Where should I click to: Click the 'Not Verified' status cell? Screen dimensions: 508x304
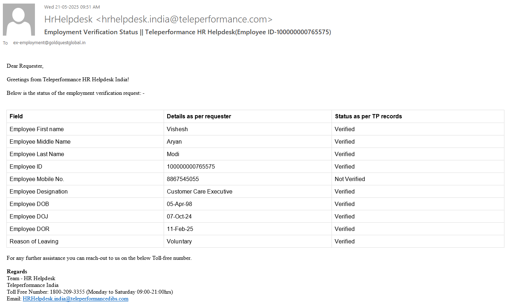tap(350, 179)
